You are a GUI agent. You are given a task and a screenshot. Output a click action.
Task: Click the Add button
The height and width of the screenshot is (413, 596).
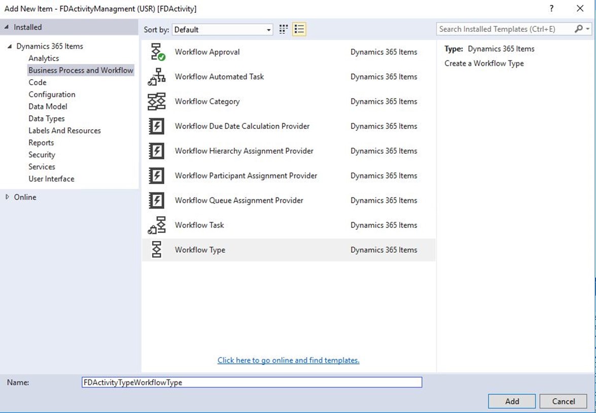pos(512,401)
